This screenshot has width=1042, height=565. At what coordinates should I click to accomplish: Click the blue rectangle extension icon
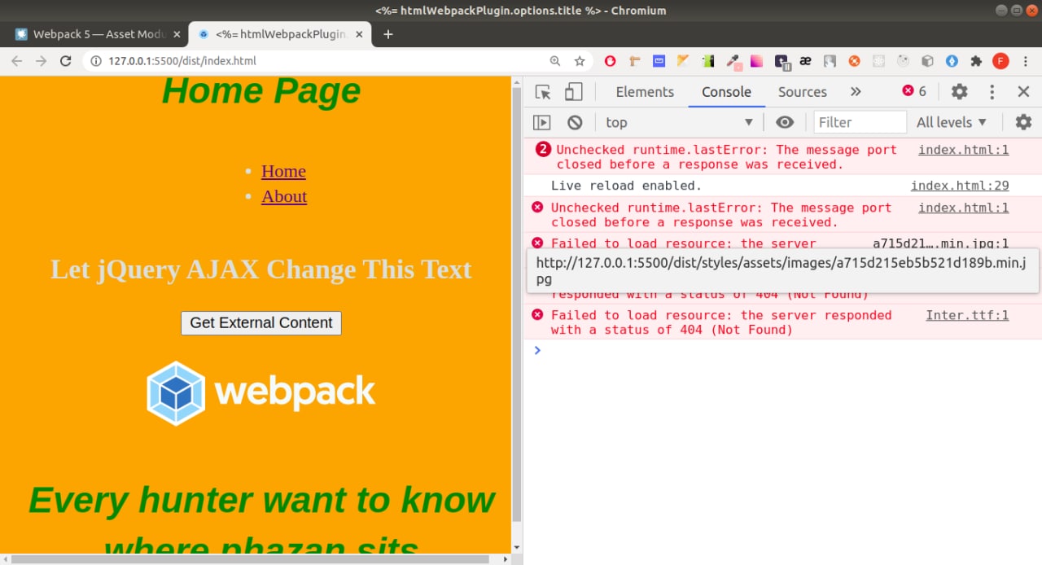point(659,61)
